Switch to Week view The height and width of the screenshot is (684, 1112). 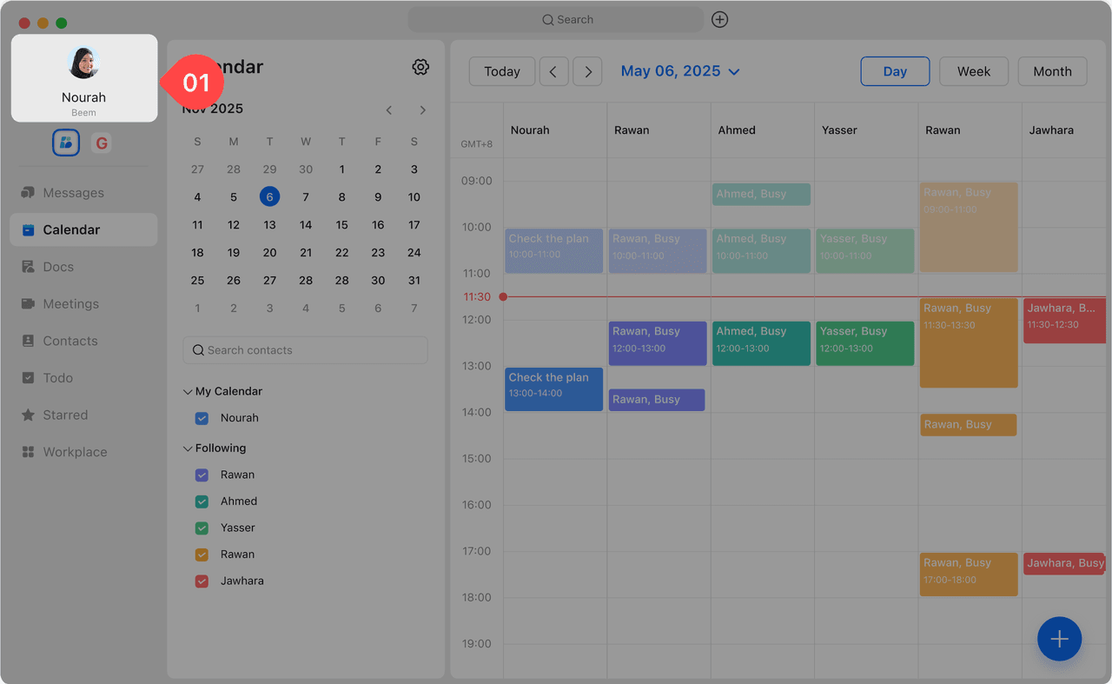click(973, 71)
